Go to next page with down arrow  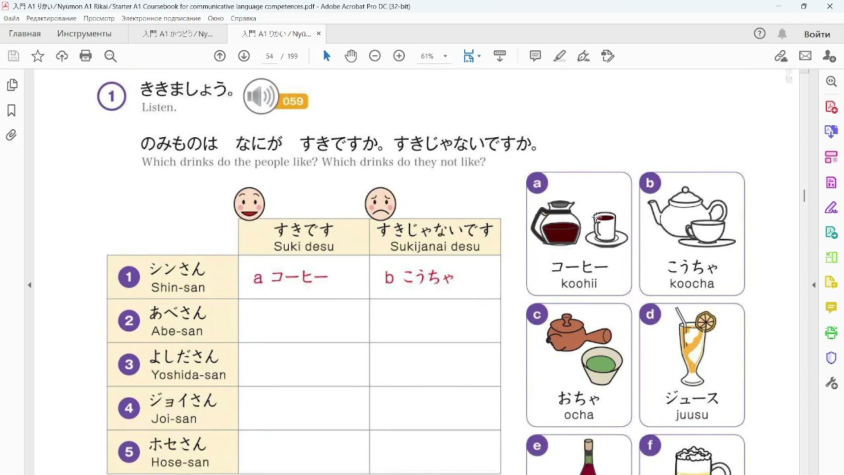(x=244, y=56)
